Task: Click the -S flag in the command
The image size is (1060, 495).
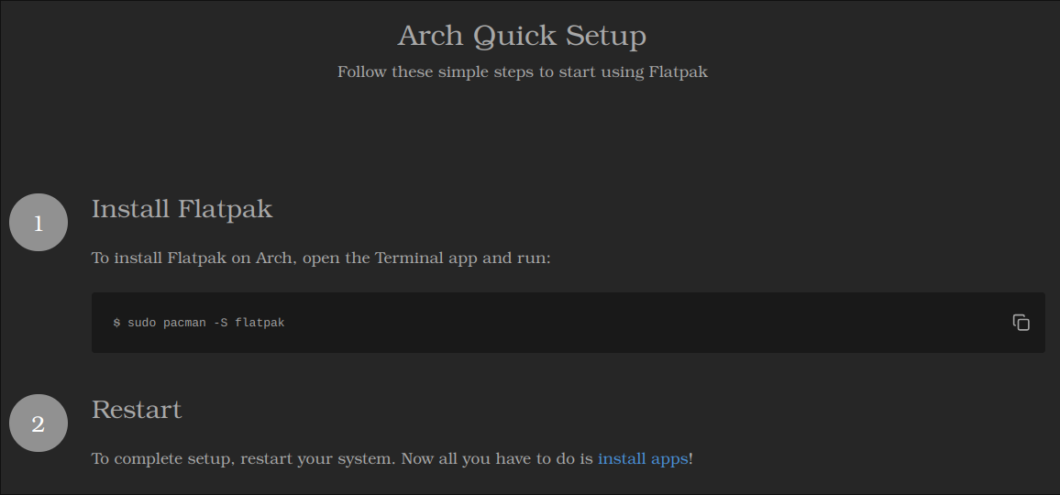Action: coord(220,323)
